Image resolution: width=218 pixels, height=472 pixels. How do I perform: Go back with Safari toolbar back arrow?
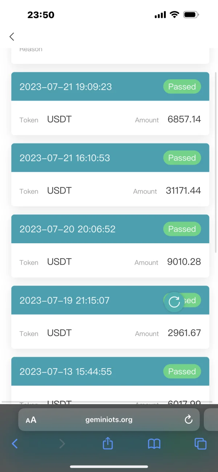tap(15, 443)
